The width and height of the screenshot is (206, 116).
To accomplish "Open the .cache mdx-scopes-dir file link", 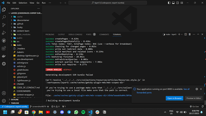I will [x=92, y=95].
